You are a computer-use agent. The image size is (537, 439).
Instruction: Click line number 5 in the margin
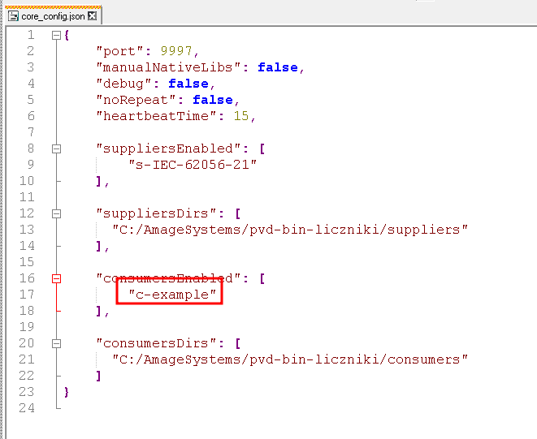30,100
